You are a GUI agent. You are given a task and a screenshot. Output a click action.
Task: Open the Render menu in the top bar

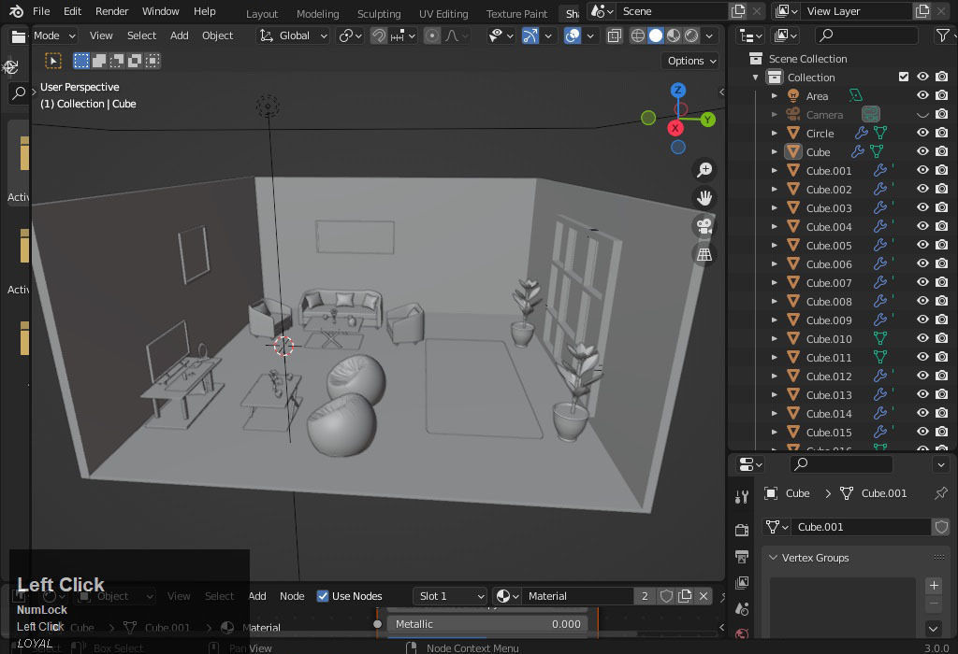coord(111,10)
